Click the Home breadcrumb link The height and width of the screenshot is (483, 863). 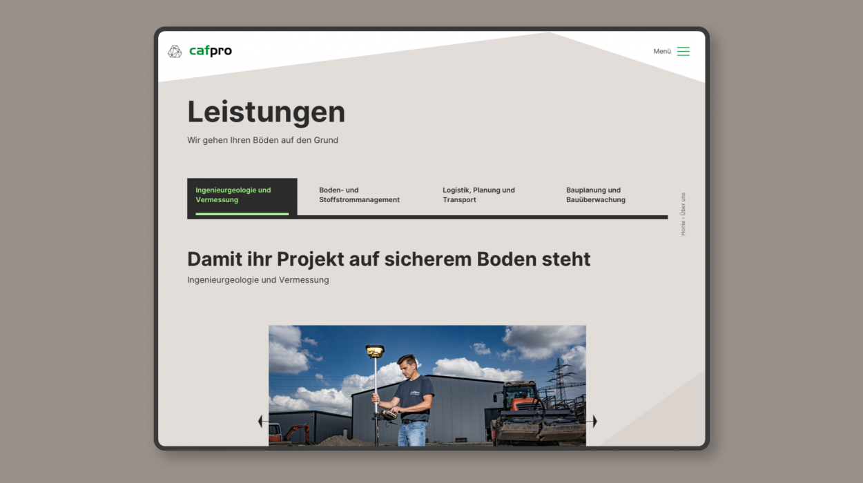tap(683, 228)
